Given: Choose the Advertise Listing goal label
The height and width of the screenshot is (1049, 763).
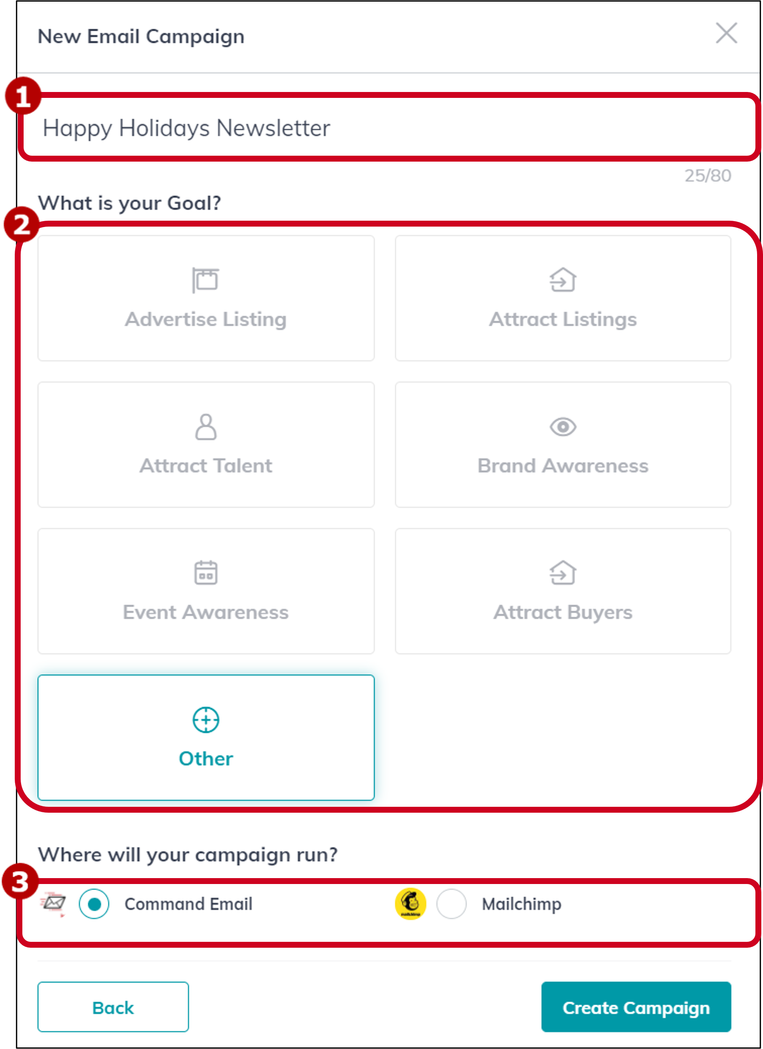Looking at the screenshot, I should (x=206, y=319).
